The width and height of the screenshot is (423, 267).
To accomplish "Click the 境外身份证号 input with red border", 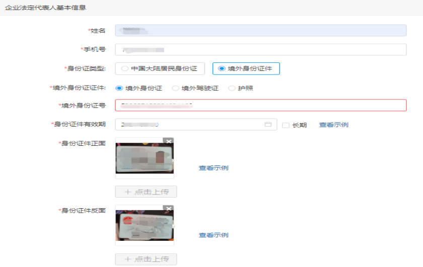I will 260,105.
